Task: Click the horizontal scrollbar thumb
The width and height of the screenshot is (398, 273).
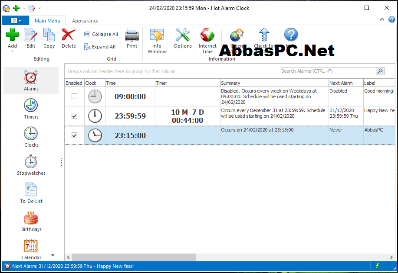Action: click(134, 257)
